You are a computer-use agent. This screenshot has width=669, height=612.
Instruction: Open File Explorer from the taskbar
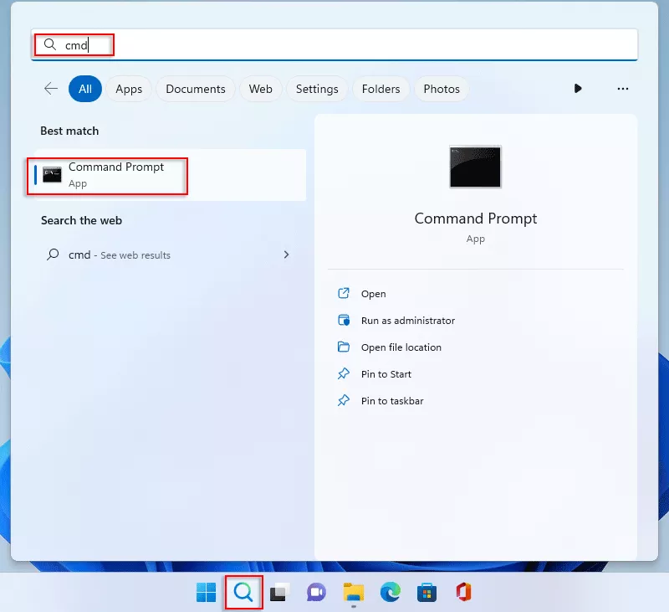point(353,593)
